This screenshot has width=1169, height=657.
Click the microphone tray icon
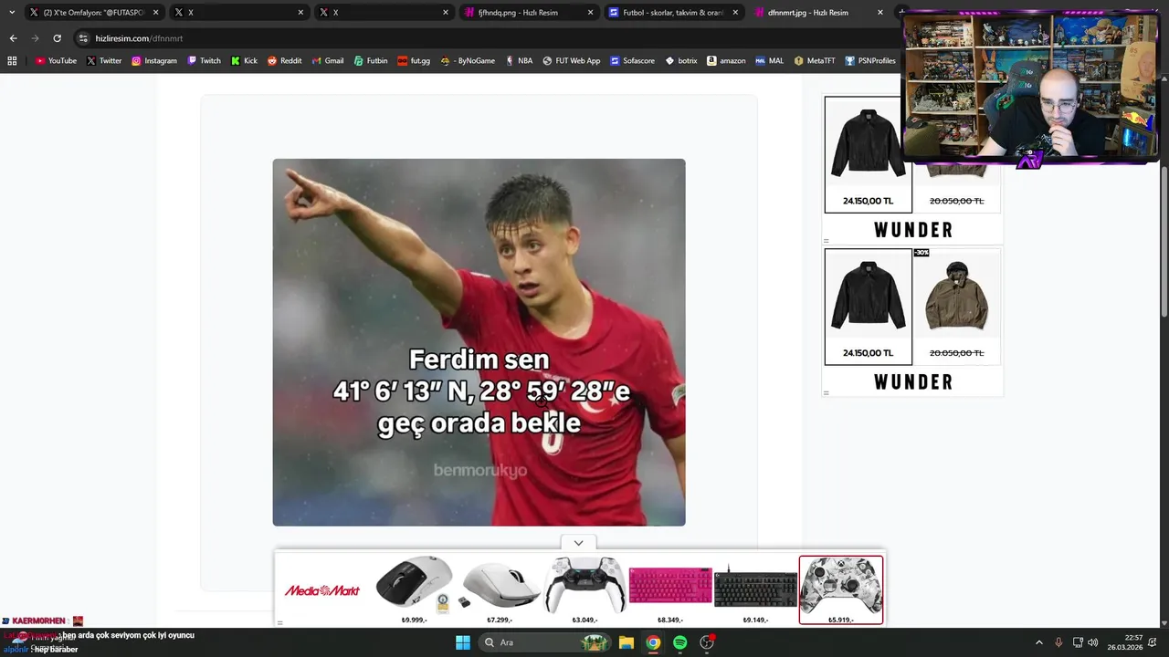1058,642
